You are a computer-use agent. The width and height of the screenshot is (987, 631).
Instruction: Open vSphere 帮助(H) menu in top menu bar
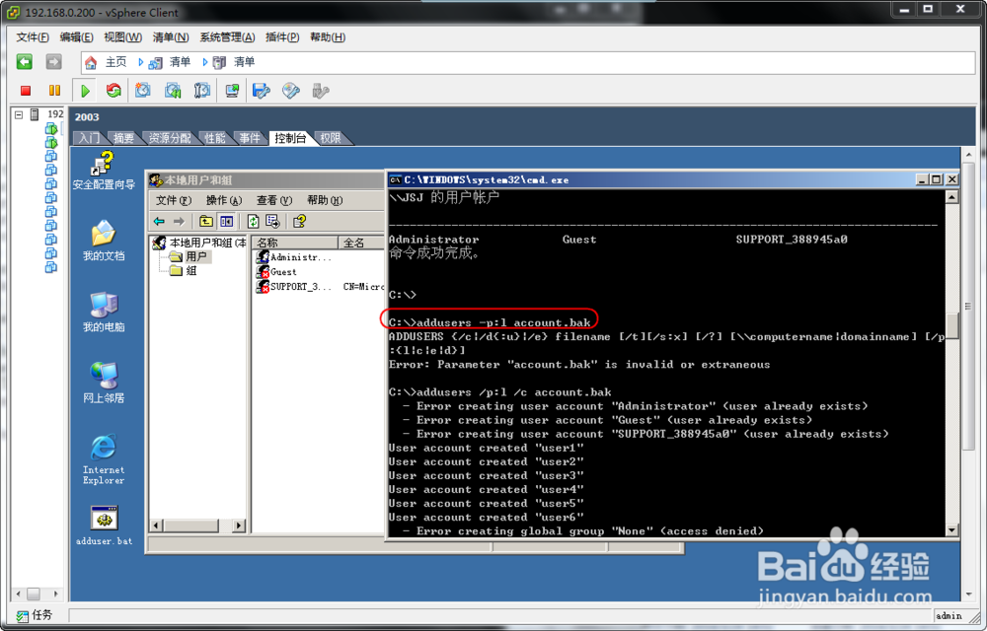[328, 37]
